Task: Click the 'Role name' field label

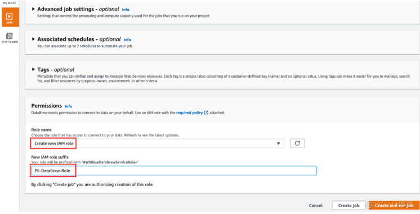Action: [41, 130]
